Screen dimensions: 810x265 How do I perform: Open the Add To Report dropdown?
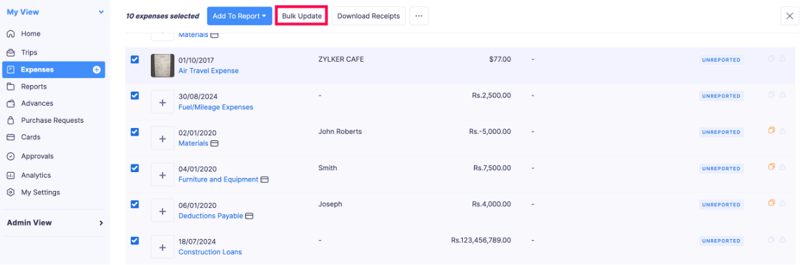click(x=239, y=16)
